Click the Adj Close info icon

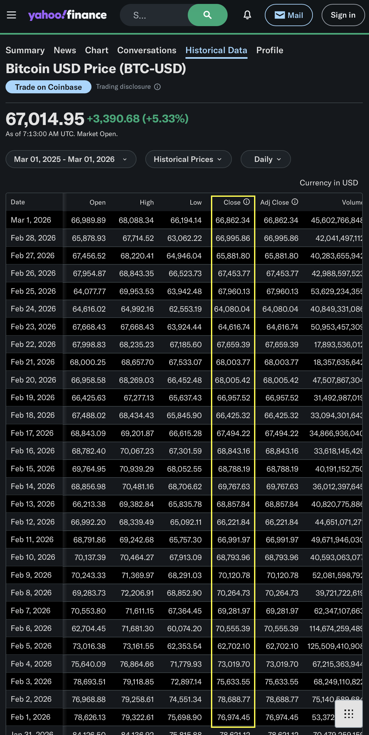(x=295, y=202)
